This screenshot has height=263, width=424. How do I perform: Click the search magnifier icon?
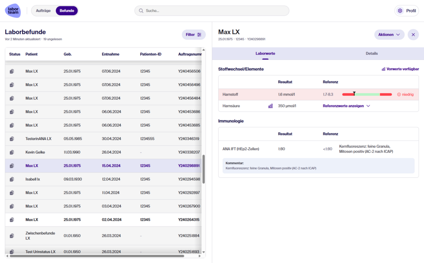141,11
